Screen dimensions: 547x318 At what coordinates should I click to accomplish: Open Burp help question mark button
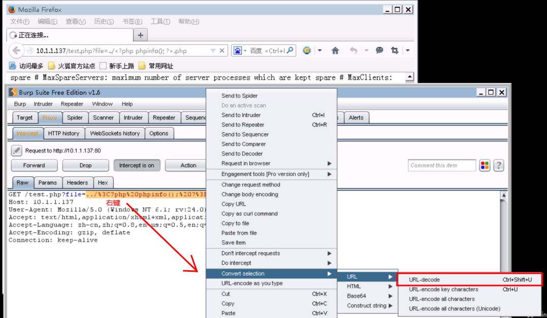point(499,165)
